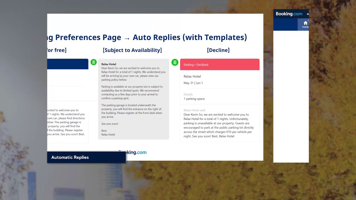Image resolution: width=356 pixels, height=200 pixels.
Task: Click the 'Relax Hotel said:' label
Action: pos(194,110)
